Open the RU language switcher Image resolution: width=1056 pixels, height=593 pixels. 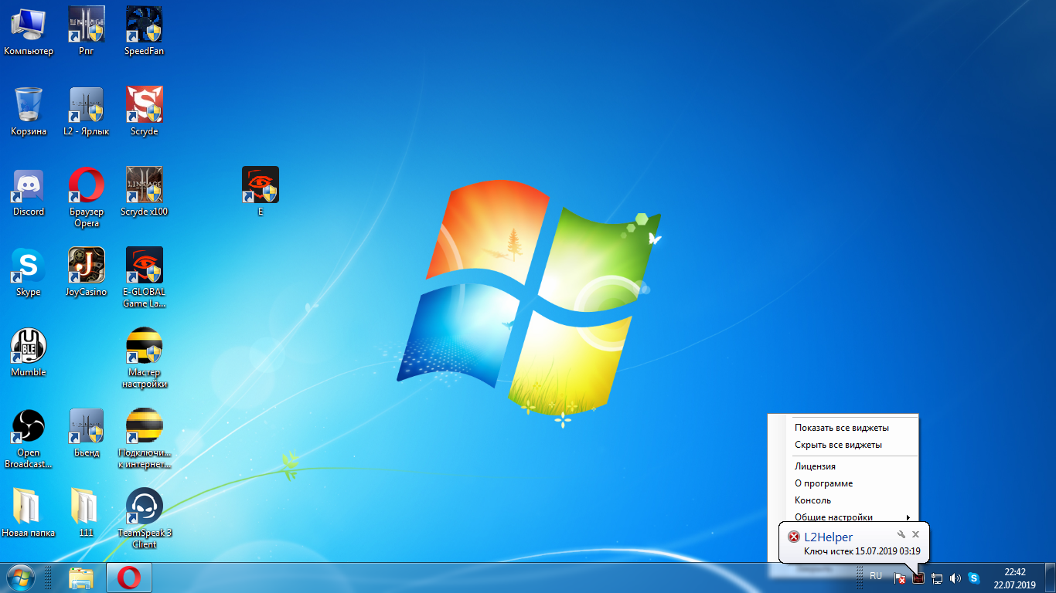[x=876, y=577]
